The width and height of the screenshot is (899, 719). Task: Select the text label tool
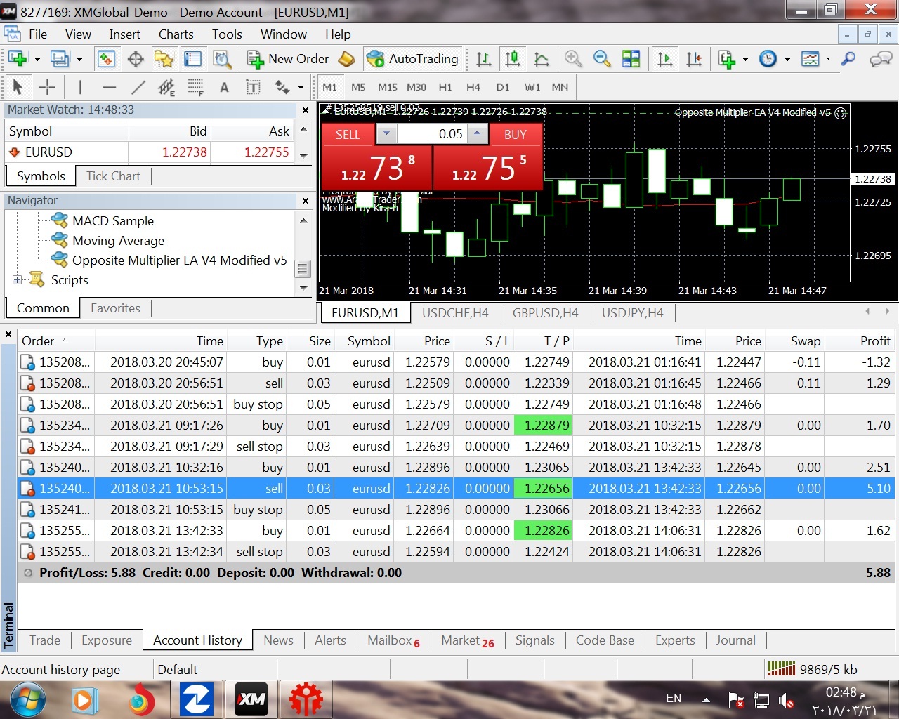[x=253, y=87]
